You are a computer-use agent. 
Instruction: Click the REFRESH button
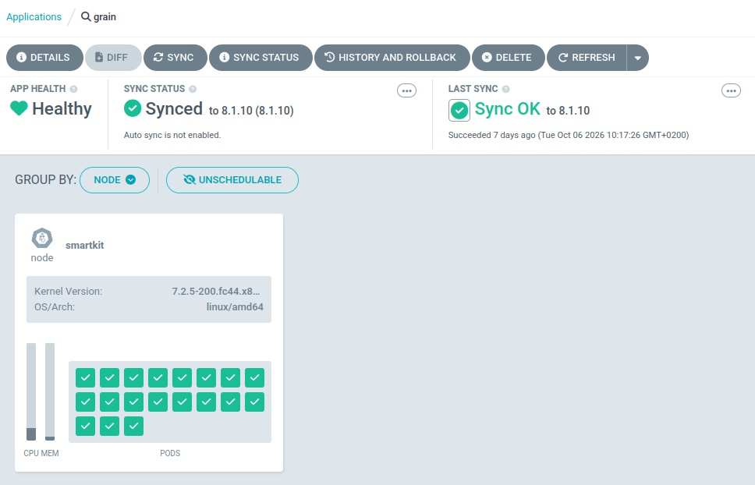tap(587, 58)
